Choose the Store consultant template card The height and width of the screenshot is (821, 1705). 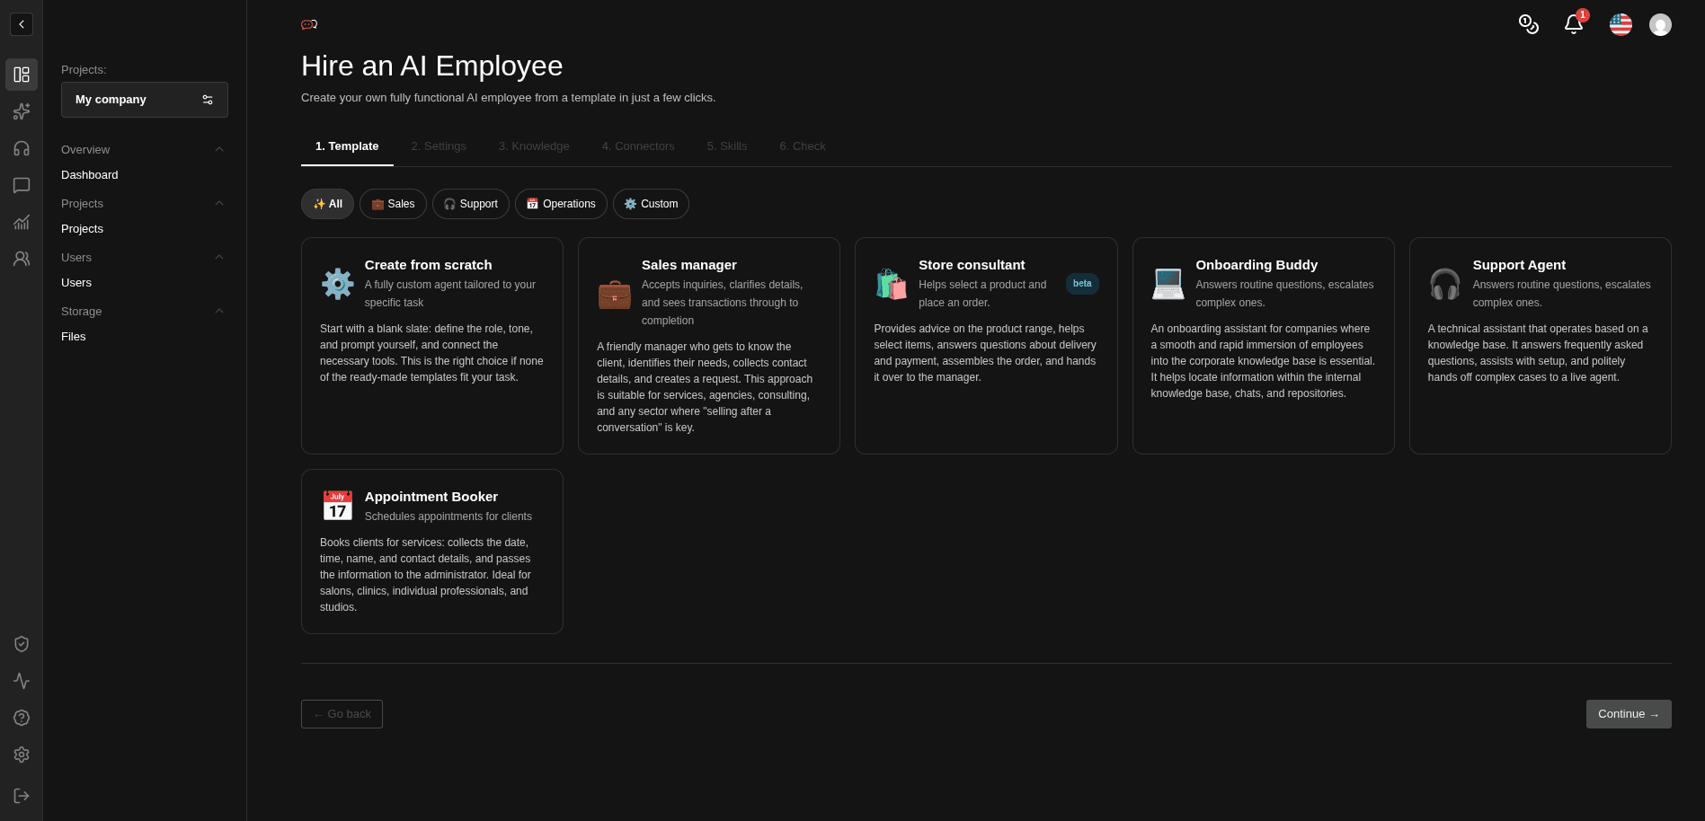[x=986, y=346]
